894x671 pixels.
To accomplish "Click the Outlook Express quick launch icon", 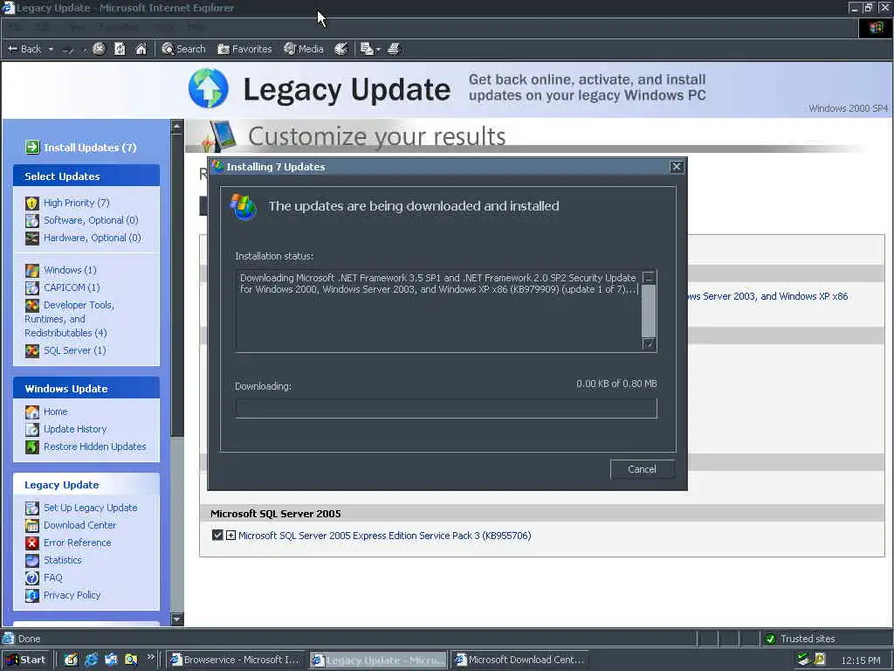I will 111,660.
